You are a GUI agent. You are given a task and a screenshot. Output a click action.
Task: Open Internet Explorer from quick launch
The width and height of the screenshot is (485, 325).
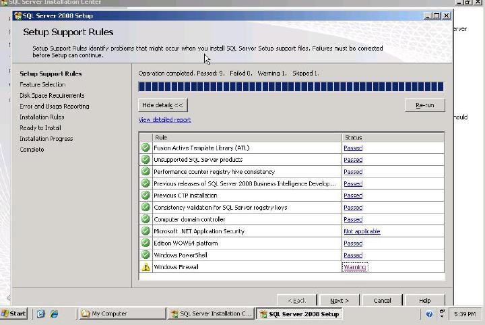(x=55, y=314)
